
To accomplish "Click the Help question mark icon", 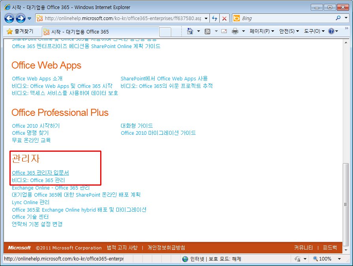I will click(x=331, y=31).
